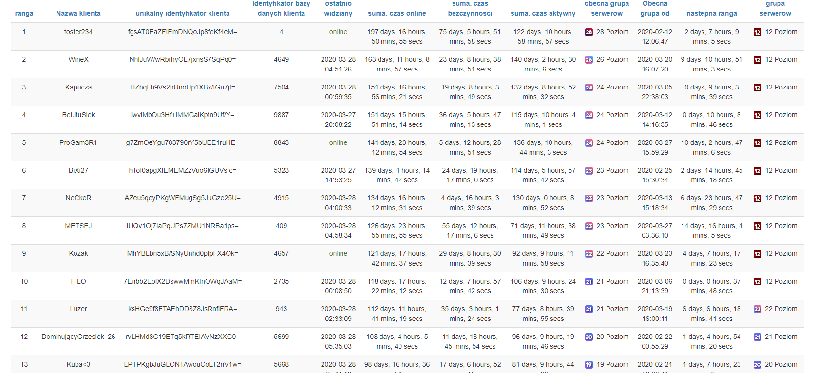Click DominującyGrzesiek_26's next-rank 21 Poziom icon
This screenshot has height=373, width=816.
point(758,337)
